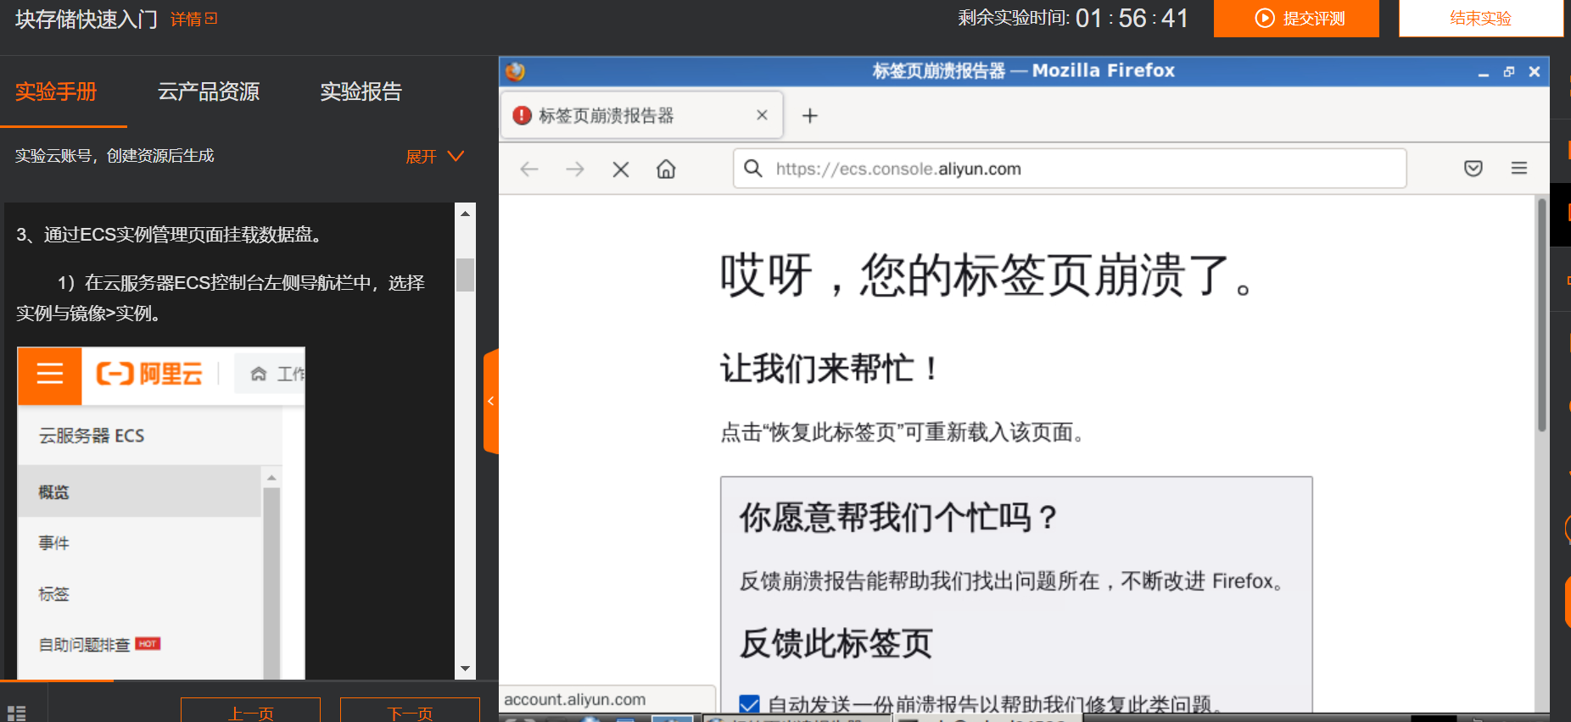This screenshot has height=722, width=1571.
Task: Click the URL bar showing ecs.console.aliyun.com
Action: pyautogui.click(x=1070, y=169)
